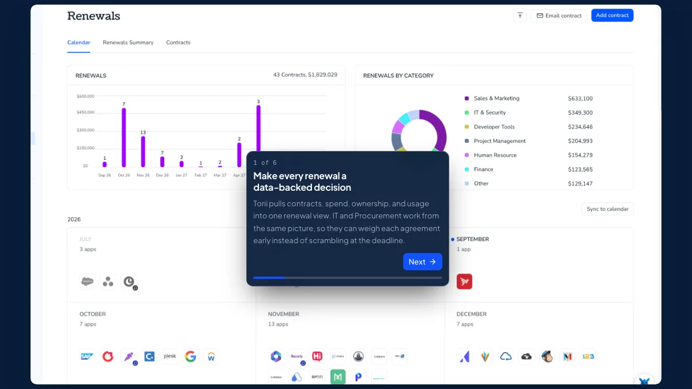This screenshot has width=692, height=389.
Task: Click the colorful V icon in December
Action: (x=485, y=357)
